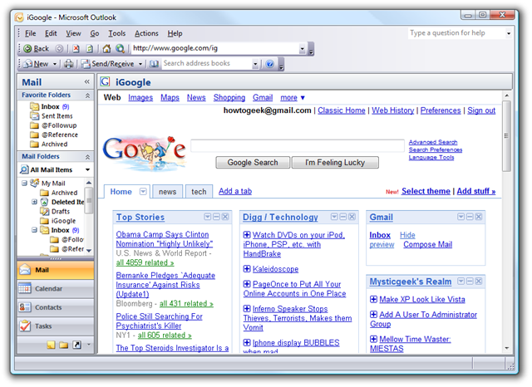Click the Stop loading icon
The width and height of the screenshot is (532, 387).
pyautogui.click(x=76, y=49)
